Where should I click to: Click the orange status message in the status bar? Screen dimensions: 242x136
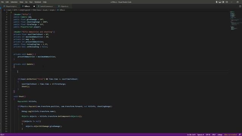(230, 134)
